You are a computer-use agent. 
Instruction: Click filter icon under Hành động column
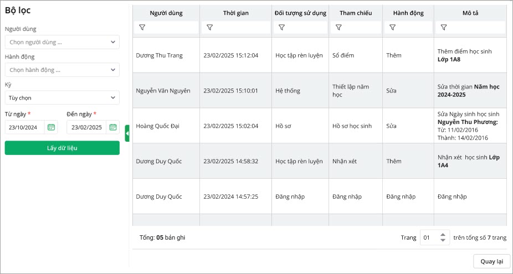coord(392,27)
